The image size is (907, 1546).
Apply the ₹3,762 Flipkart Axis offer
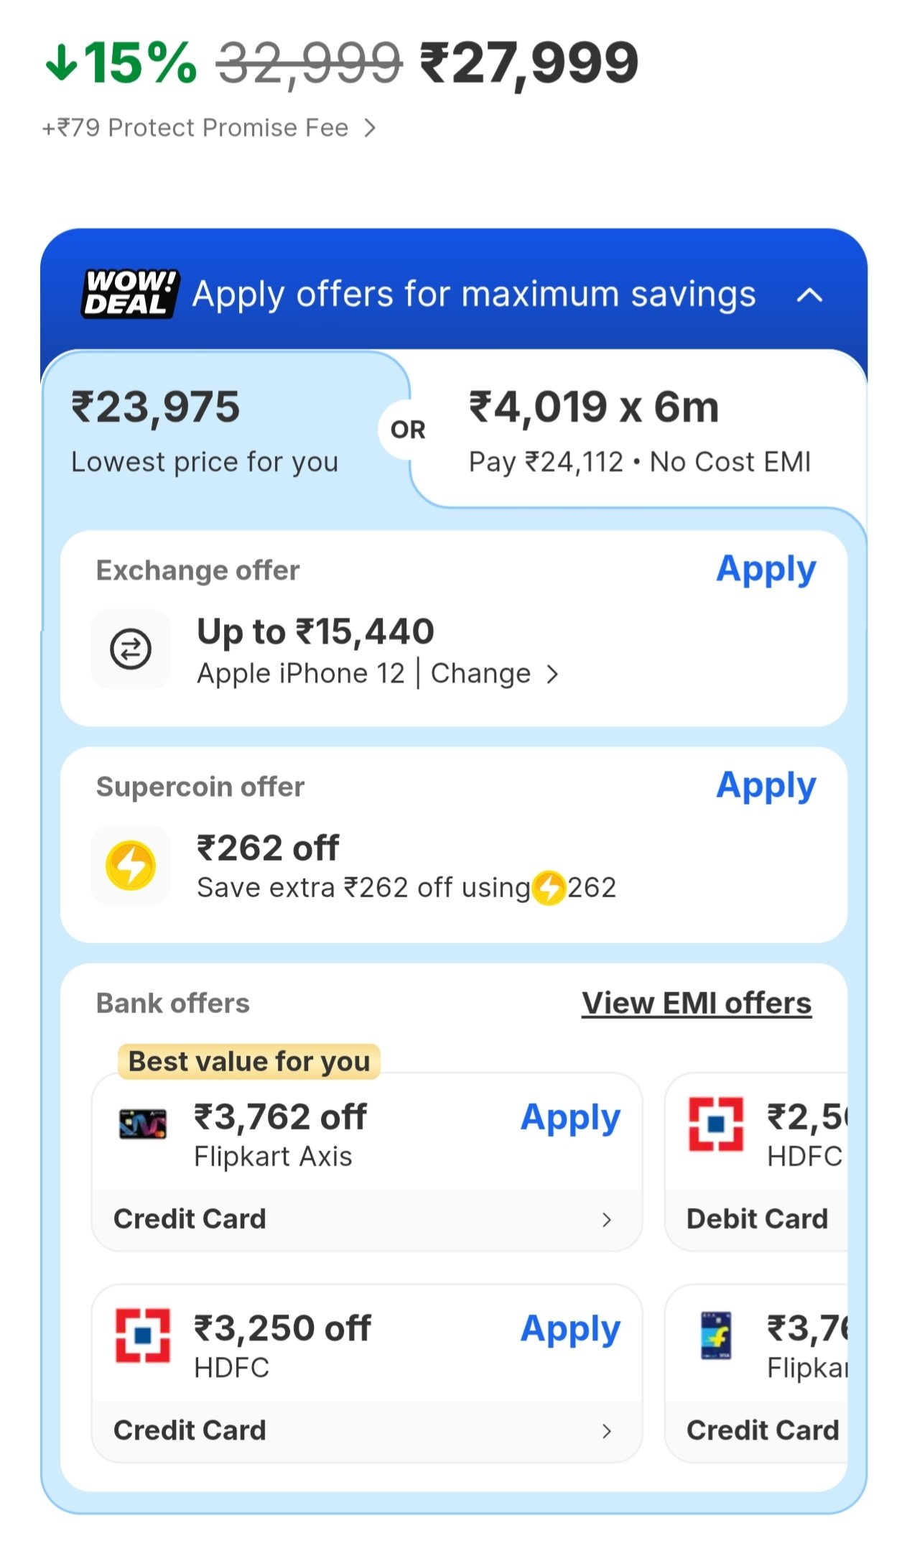coord(570,1118)
